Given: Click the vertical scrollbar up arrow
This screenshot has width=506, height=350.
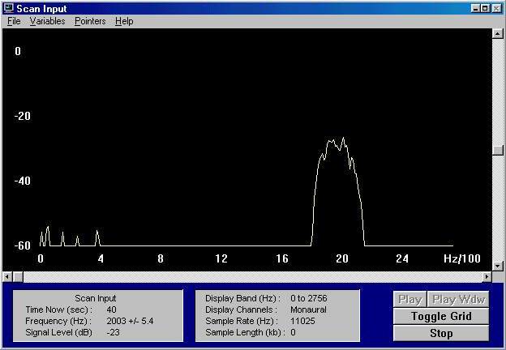Looking at the screenshot, I should [497, 33].
